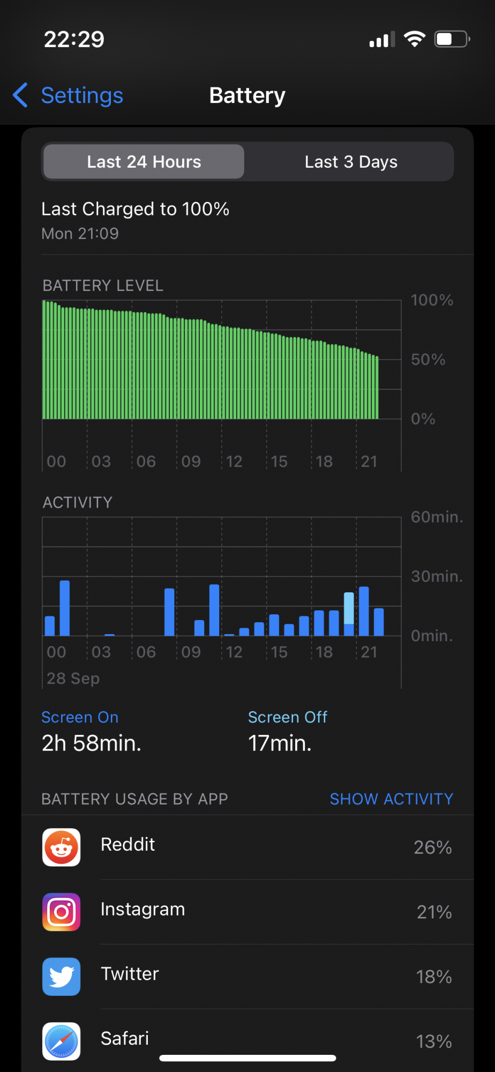Viewport: 495px width, 1072px height.
Task: Tap the green battery level chart
Action: point(211,360)
